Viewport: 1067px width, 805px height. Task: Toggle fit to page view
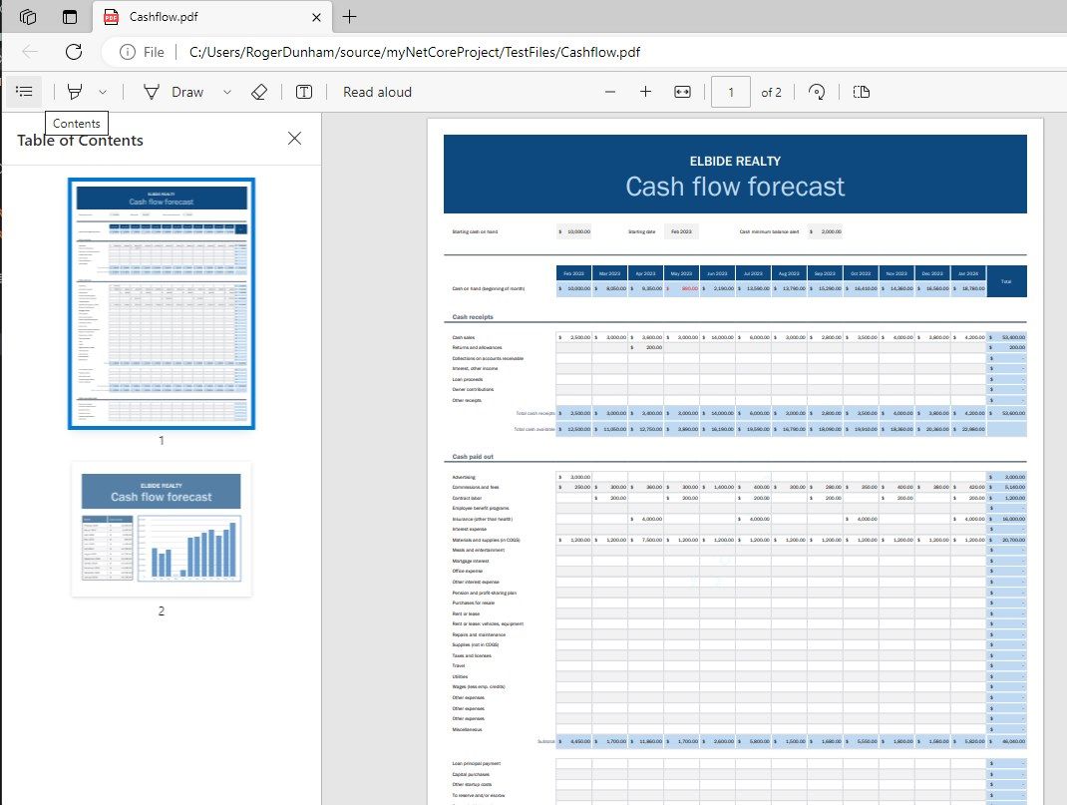coord(681,91)
